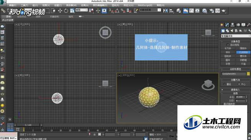Click the Box primitive button
The height and width of the screenshot is (140, 251).
pos(228,48)
